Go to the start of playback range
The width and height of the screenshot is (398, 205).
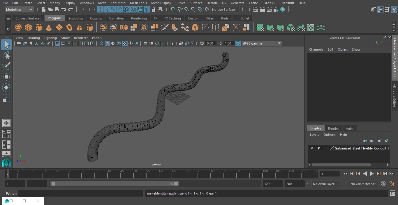point(345,174)
